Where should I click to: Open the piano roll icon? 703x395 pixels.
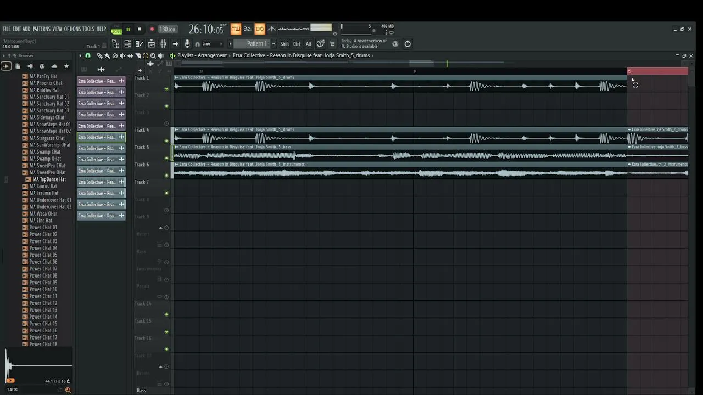click(x=139, y=44)
